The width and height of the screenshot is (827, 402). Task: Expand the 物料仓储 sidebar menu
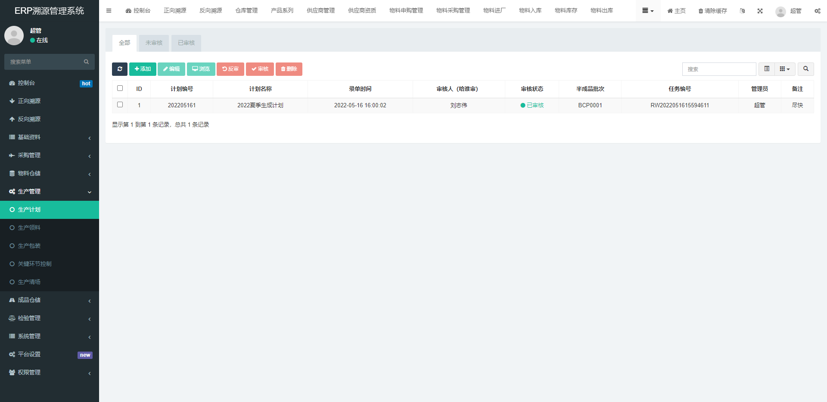pos(50,173)
